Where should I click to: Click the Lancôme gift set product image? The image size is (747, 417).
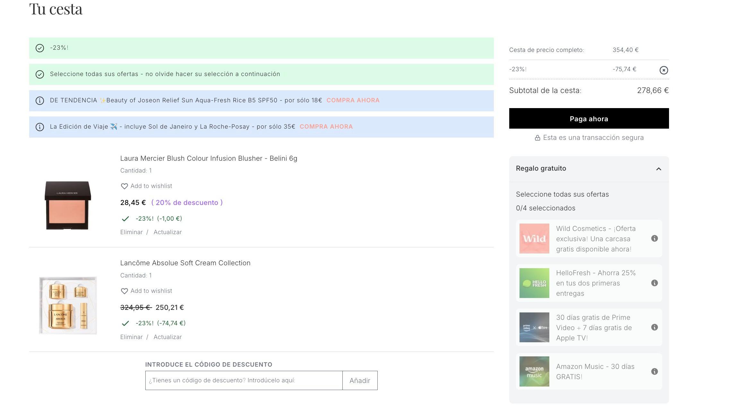(x=68, y=305)
